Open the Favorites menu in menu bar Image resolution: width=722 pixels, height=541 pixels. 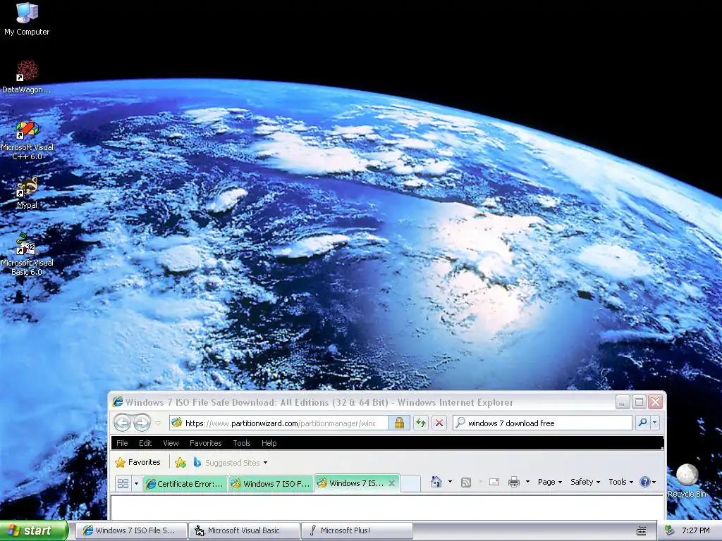pyautogui.click(x=205, y=443)
